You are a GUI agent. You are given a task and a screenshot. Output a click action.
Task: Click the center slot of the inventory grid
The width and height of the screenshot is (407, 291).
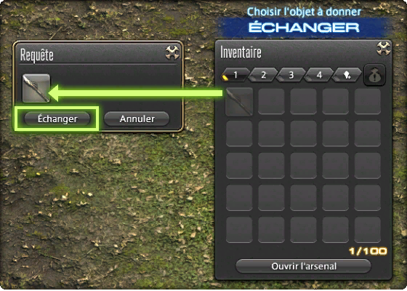click(x=304, y=166)
